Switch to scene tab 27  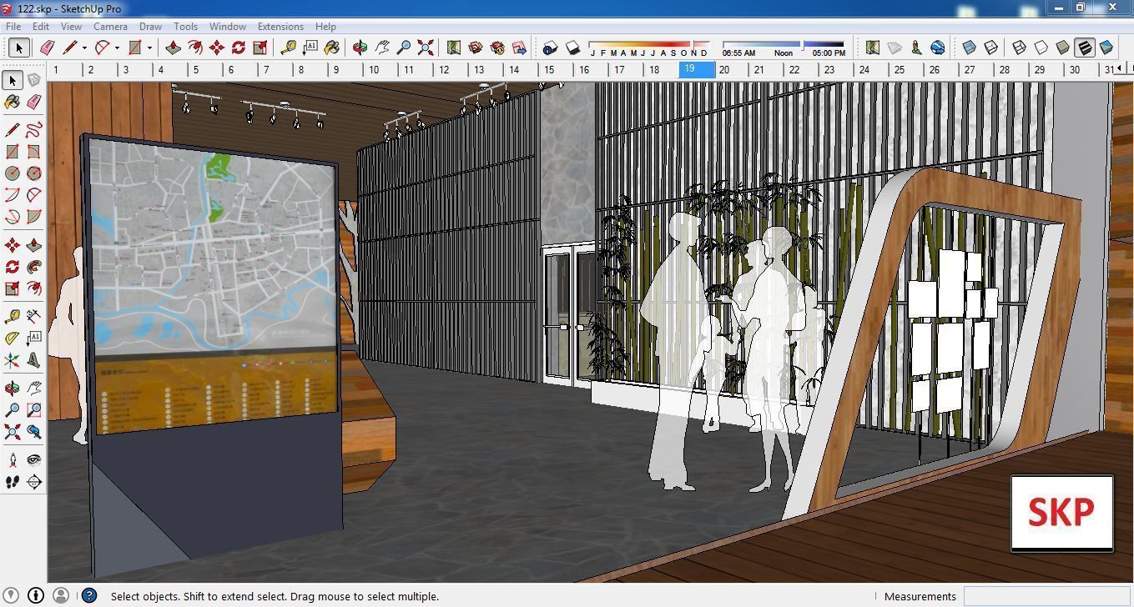point(977,70)
